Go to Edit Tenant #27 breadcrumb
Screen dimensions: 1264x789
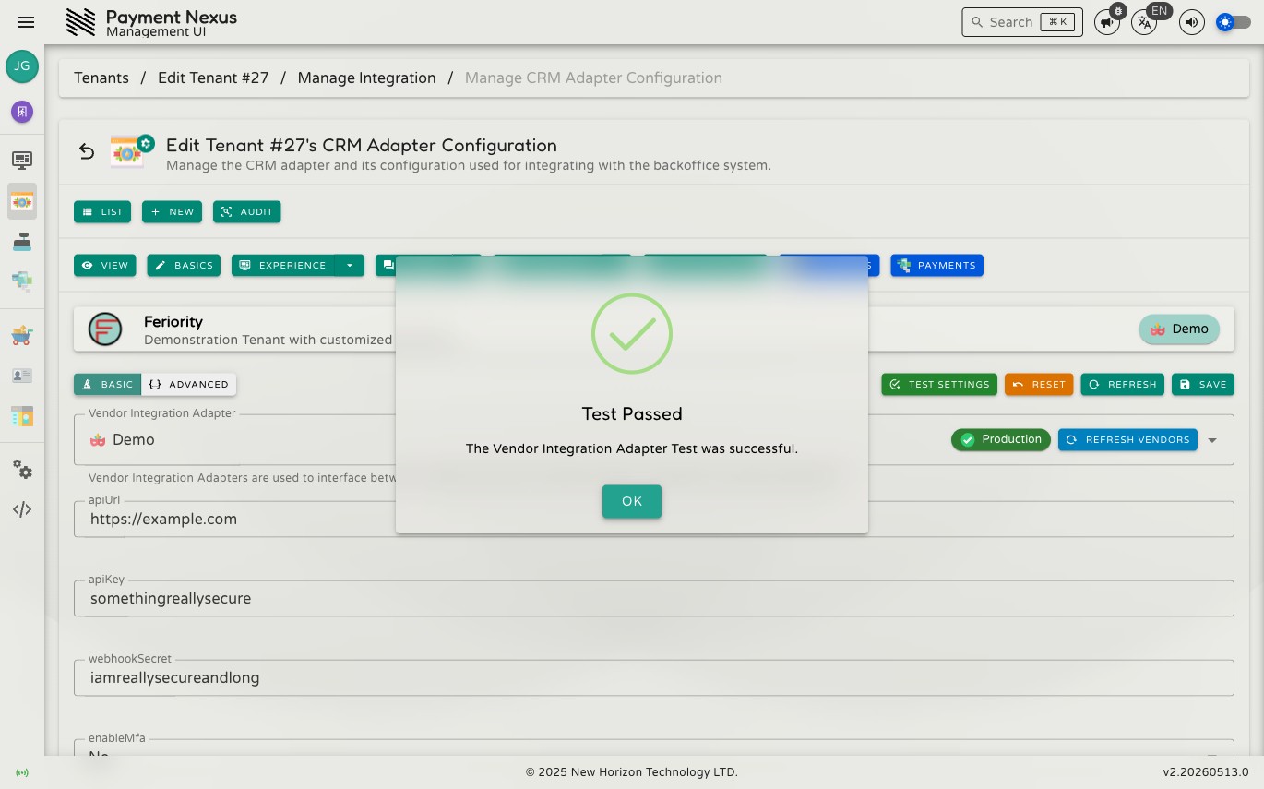coord(213,78)
